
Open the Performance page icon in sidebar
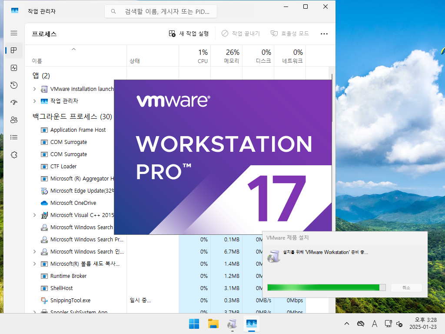14,68
